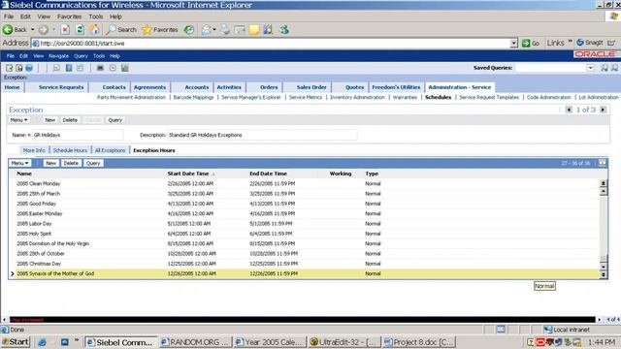Click the first Siebel toolbar new record icon
Image resolution: width=621 pixels, height=349 pixels.
(9, 68)
